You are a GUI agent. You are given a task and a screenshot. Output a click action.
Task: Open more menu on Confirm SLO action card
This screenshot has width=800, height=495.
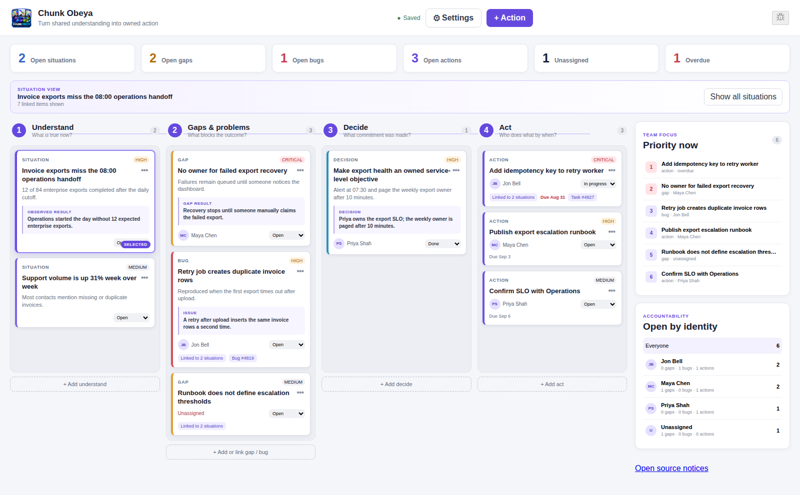point(612,291)
